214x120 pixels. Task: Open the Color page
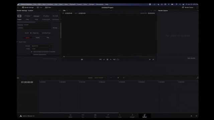pyautogui.click(x=120, y=116)
